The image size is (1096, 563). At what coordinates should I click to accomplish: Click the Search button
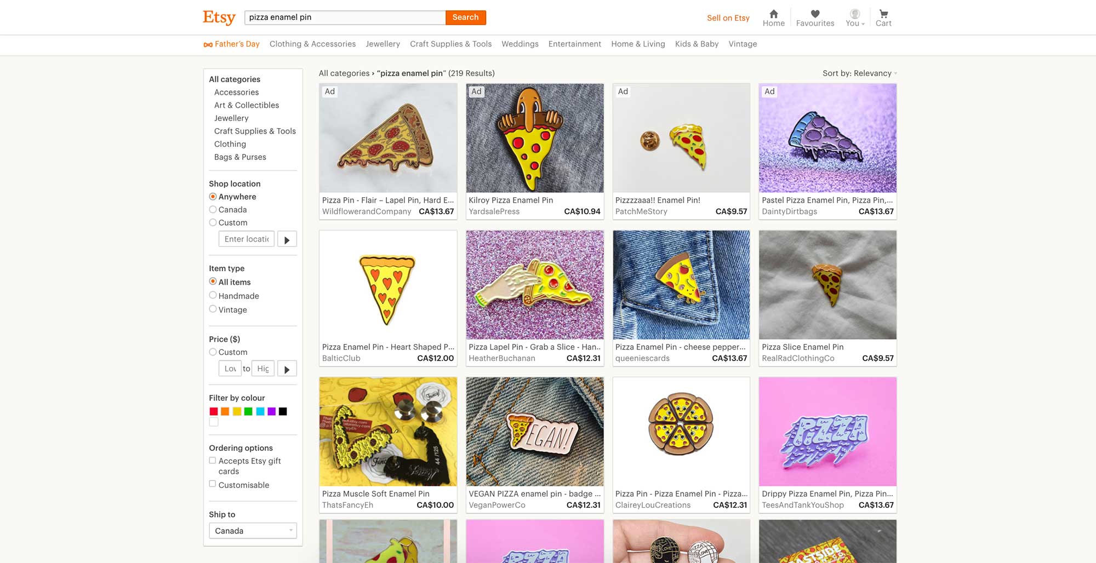coord(465,18)
